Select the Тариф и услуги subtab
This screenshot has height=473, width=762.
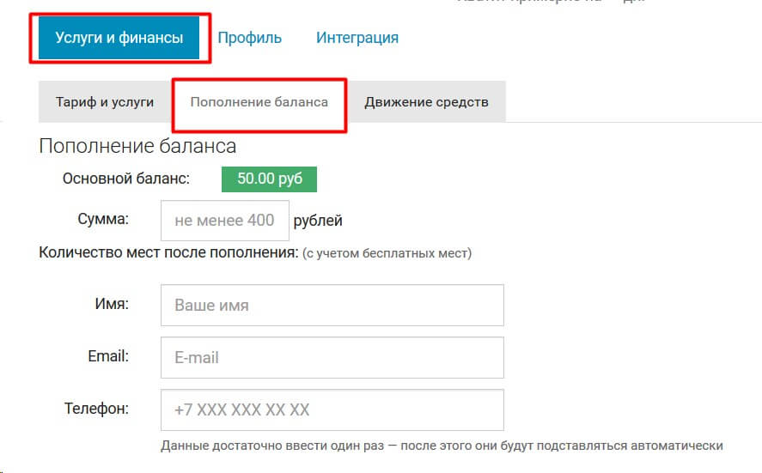[105, 102]
